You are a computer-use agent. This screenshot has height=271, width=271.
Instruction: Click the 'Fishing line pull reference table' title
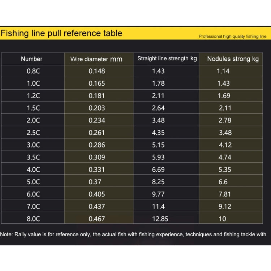pos(61,33)
